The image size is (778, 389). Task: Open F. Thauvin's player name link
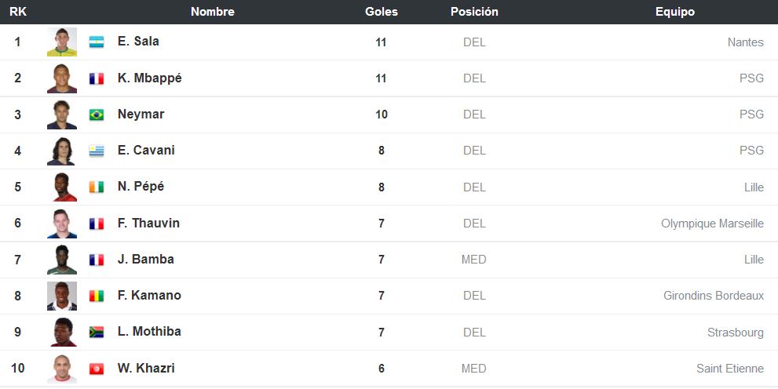click(148, 223)
